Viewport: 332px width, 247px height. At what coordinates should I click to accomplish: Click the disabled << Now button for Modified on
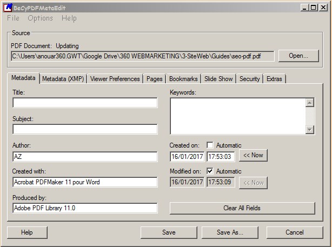pos(253,183)
